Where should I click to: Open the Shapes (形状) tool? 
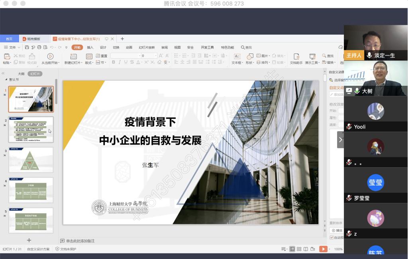point(250,57)
